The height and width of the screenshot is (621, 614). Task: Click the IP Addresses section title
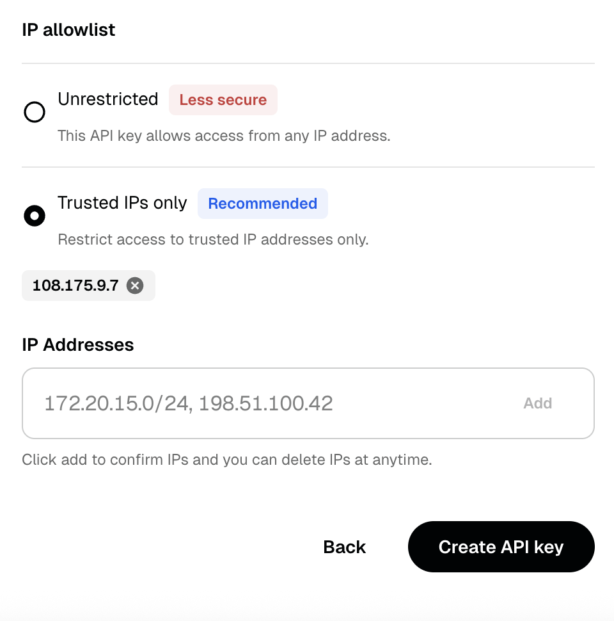(x=78, y=345)
